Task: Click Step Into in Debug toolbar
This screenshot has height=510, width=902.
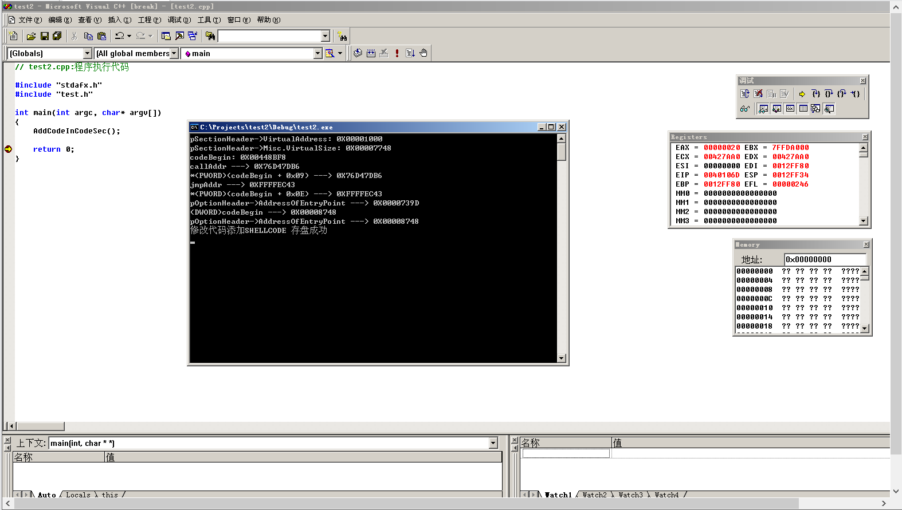Action: point(815,94)
